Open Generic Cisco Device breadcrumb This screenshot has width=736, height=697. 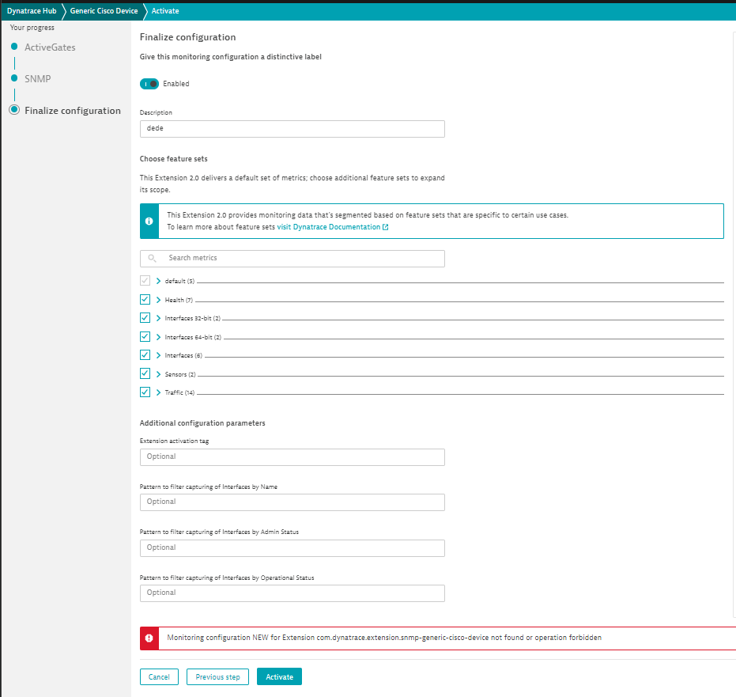[x=104, y=11]
